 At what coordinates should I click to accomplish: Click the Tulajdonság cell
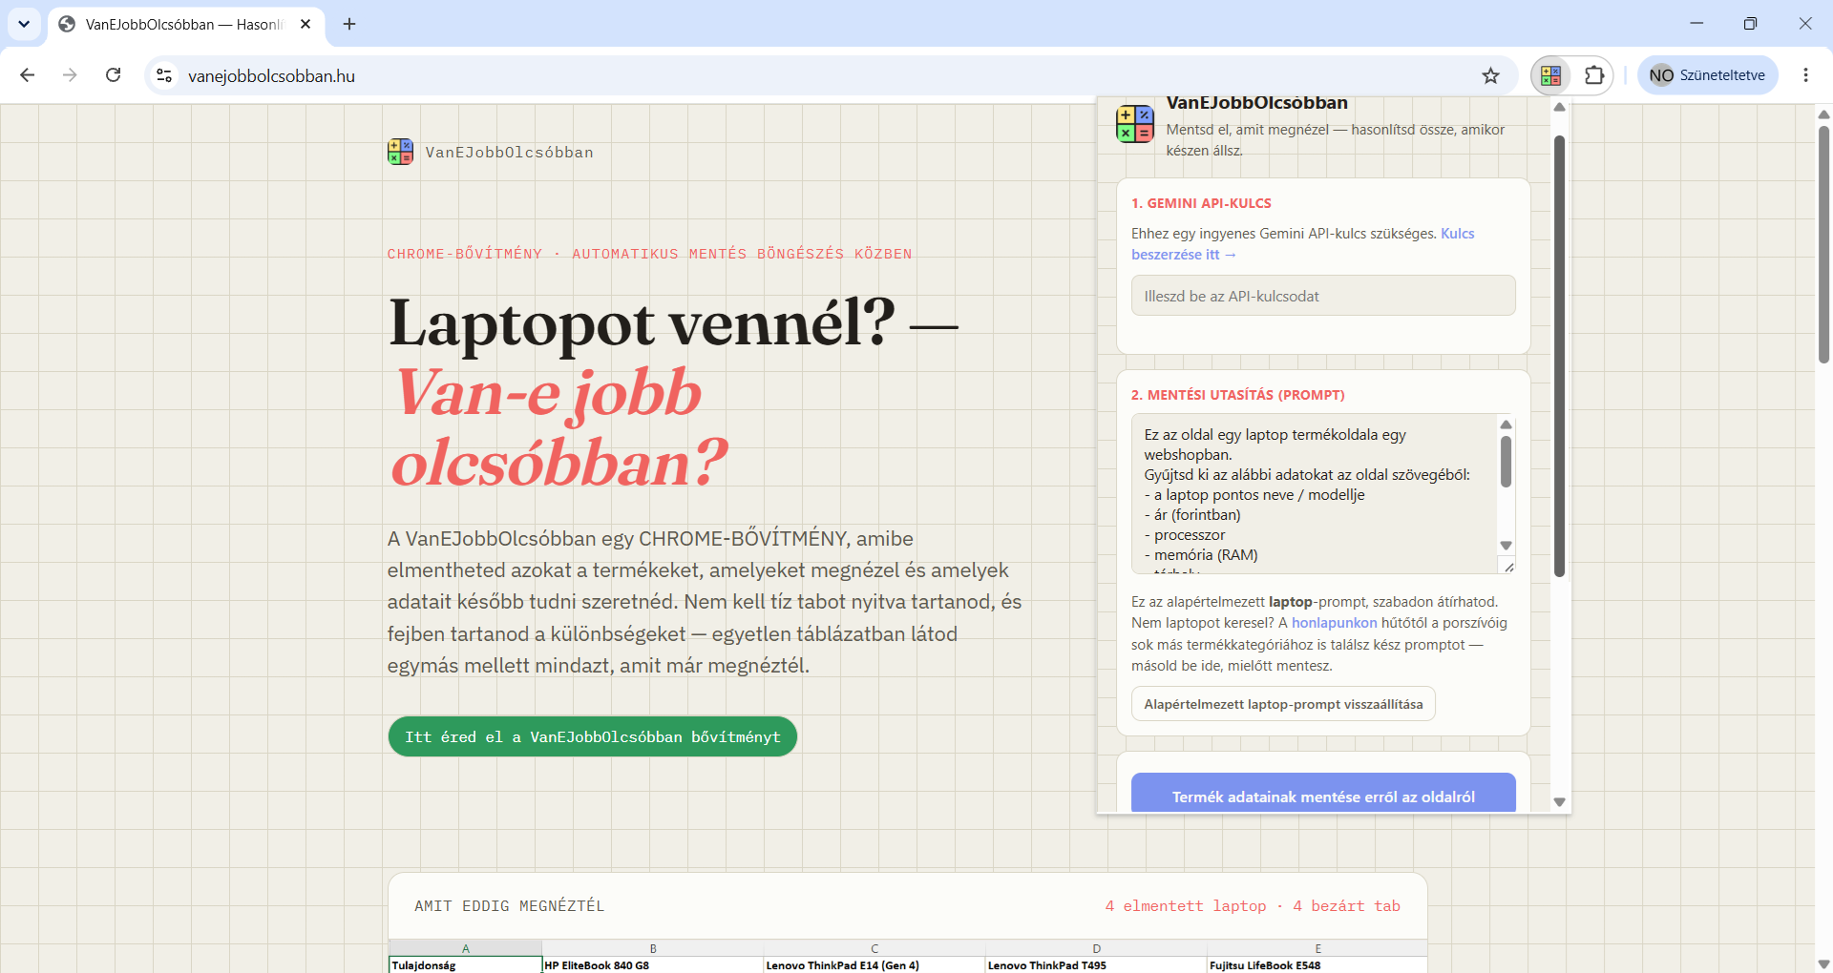466,964
